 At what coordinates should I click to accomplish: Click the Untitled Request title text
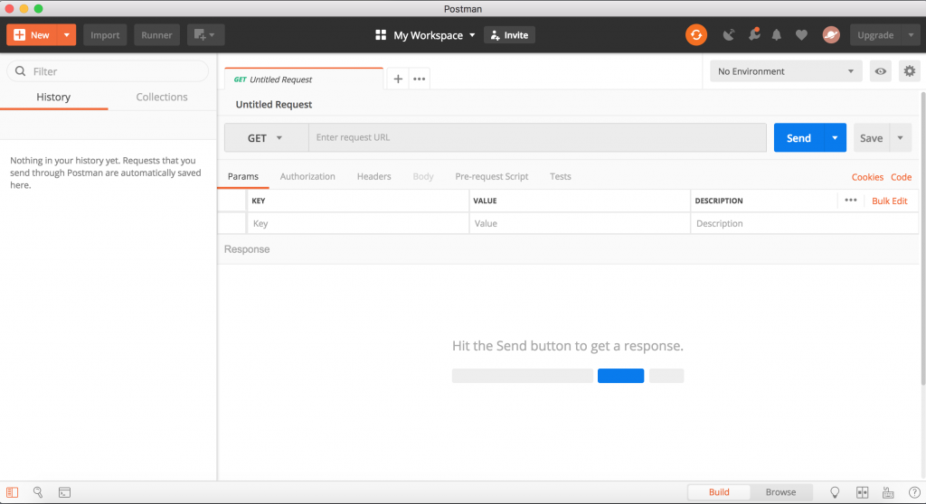[274, 105]
